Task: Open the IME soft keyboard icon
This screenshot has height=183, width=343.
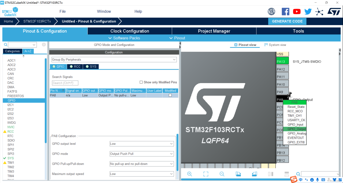Action: tap(323, 180)
